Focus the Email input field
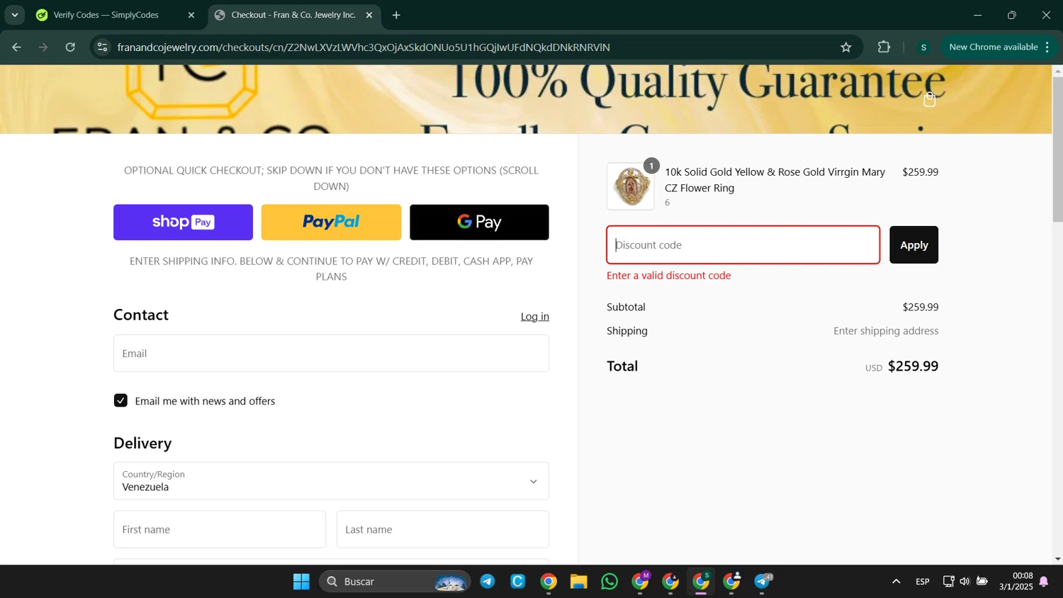Image resolution: width=1063 pixels, height=598 pixels. click(331, 353)
